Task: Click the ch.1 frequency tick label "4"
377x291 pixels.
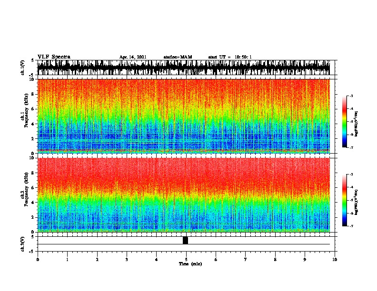Action: click(33, 124)
